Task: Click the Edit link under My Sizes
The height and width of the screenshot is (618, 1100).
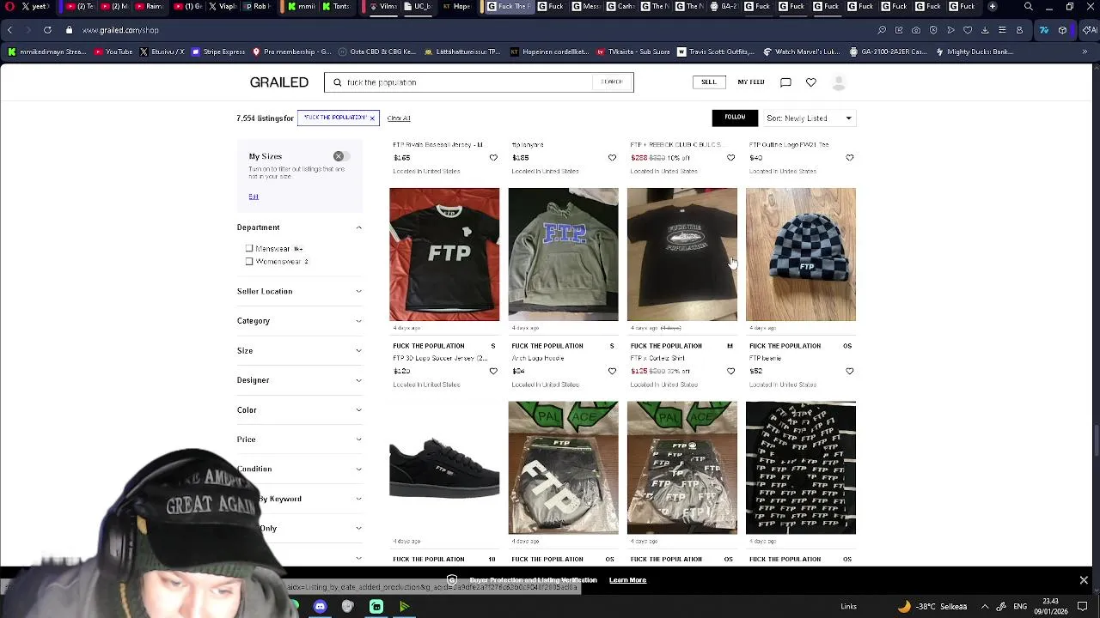Action: [254, 197]
